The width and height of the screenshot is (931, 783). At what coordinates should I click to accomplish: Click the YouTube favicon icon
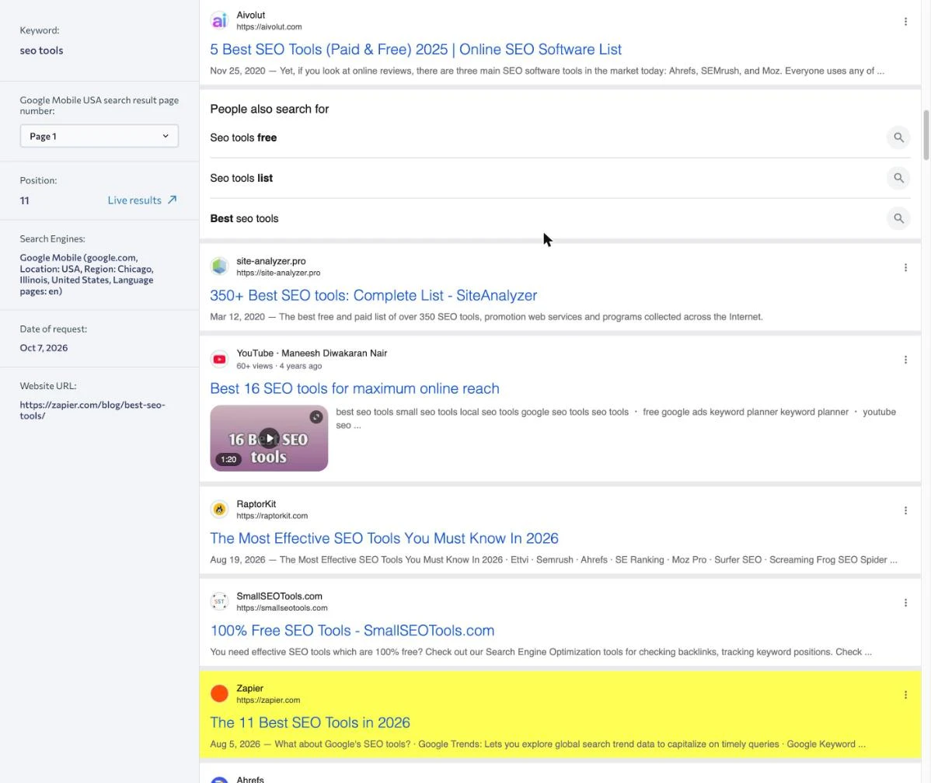coord(219,359)
